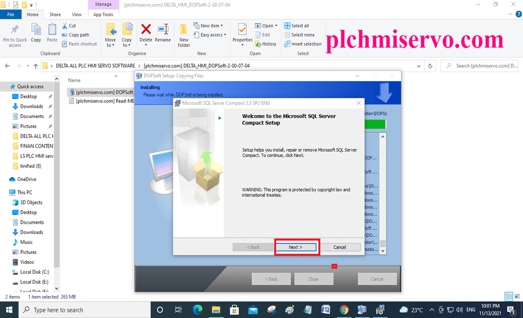
Task: Open the File tab
Action: point(11,14)
